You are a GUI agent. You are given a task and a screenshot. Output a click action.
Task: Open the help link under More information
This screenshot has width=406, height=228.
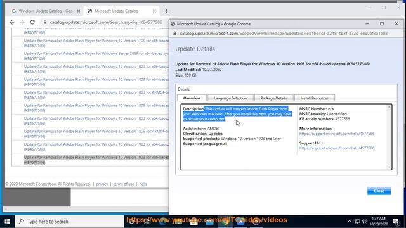click(337, 134)
